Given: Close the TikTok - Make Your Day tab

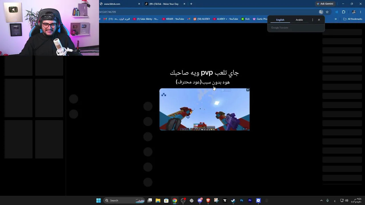Looking at the screenshot, I should [x=184, y=4].
